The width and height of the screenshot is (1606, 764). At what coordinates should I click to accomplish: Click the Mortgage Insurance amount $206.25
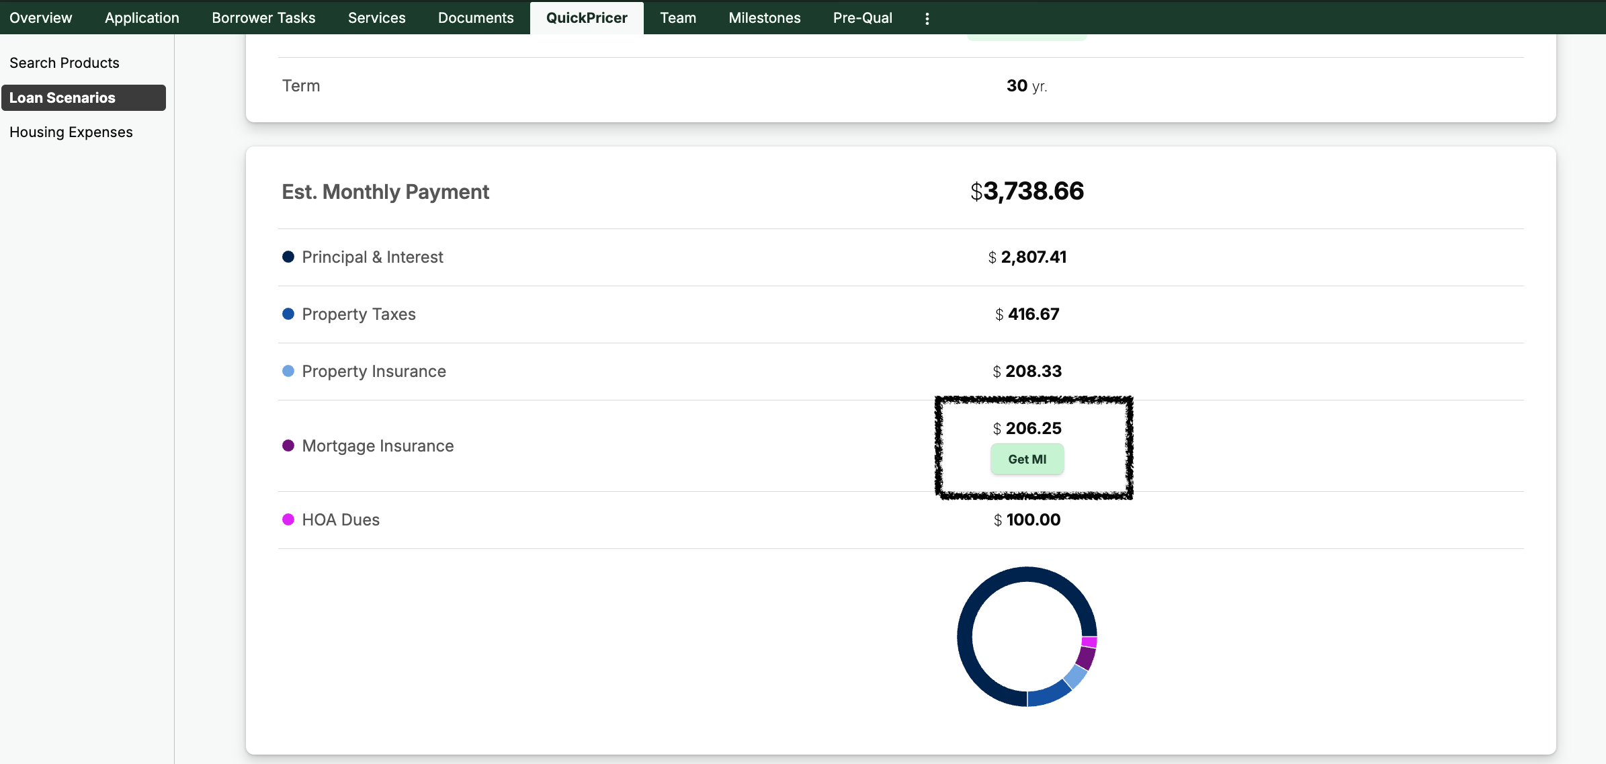1027,428
